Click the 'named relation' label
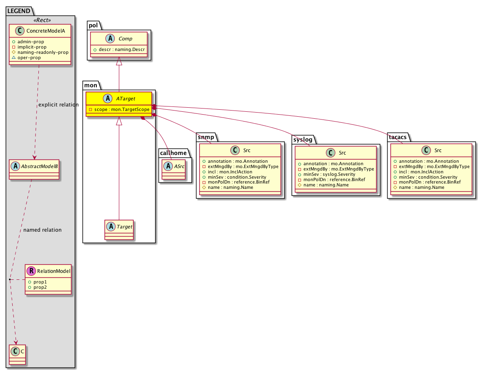This screenshot has height=372, width=484. (x=42, y=230)
